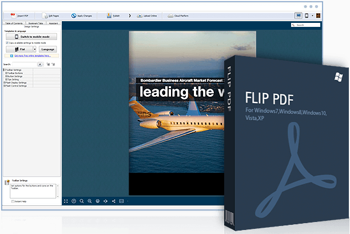This screenshot has height=234, width=350.
Task: Open the dropdown arrow beside Flat template
Action: 34,50
